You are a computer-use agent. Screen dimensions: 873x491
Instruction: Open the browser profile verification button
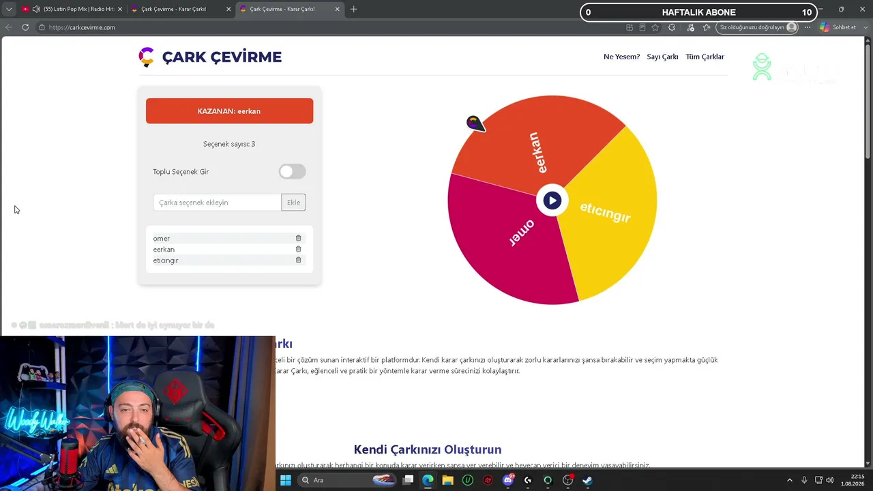pos(758,27)
